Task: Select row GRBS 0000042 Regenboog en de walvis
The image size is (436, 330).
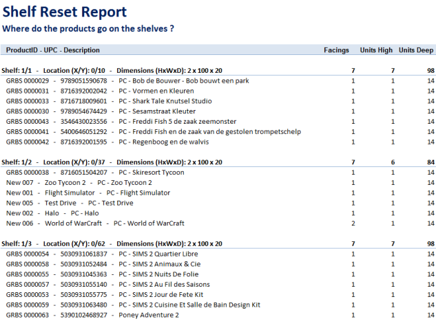Action: coord(218,142)
